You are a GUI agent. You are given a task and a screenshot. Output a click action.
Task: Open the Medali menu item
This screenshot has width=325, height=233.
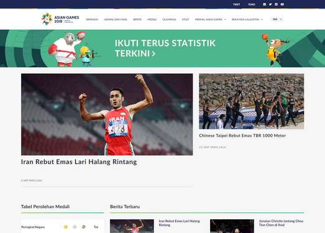[152, 19]
